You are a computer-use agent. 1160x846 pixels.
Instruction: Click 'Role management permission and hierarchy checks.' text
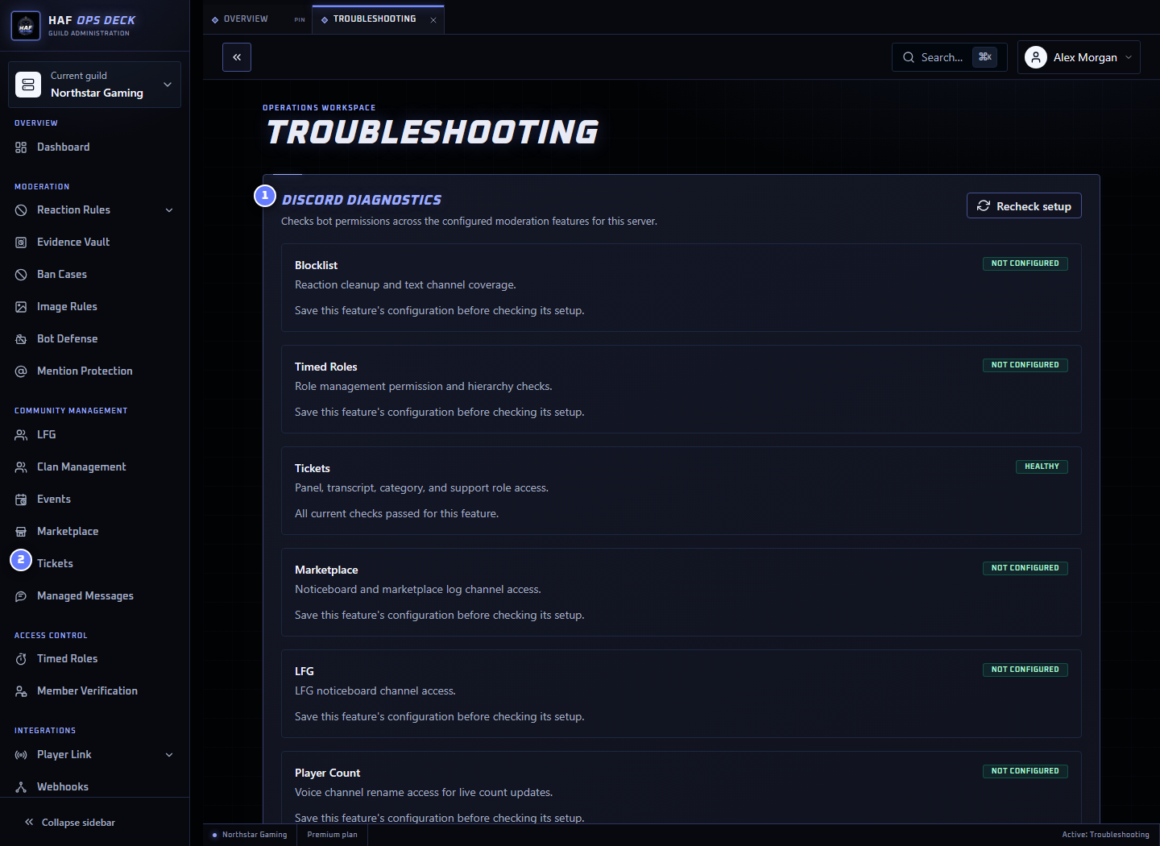coord(424,386)
